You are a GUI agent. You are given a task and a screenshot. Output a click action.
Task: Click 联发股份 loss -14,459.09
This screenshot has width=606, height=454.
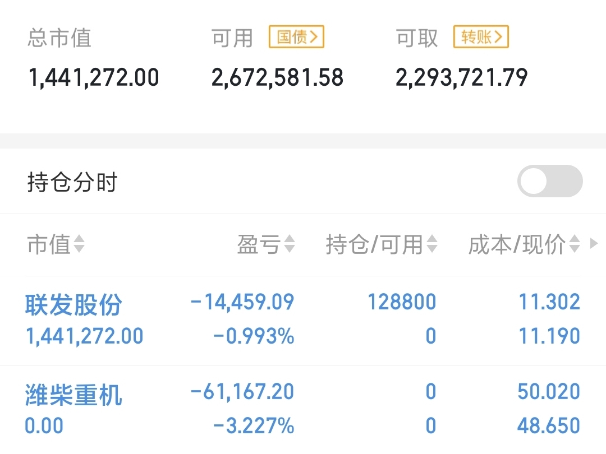(242, 302)
